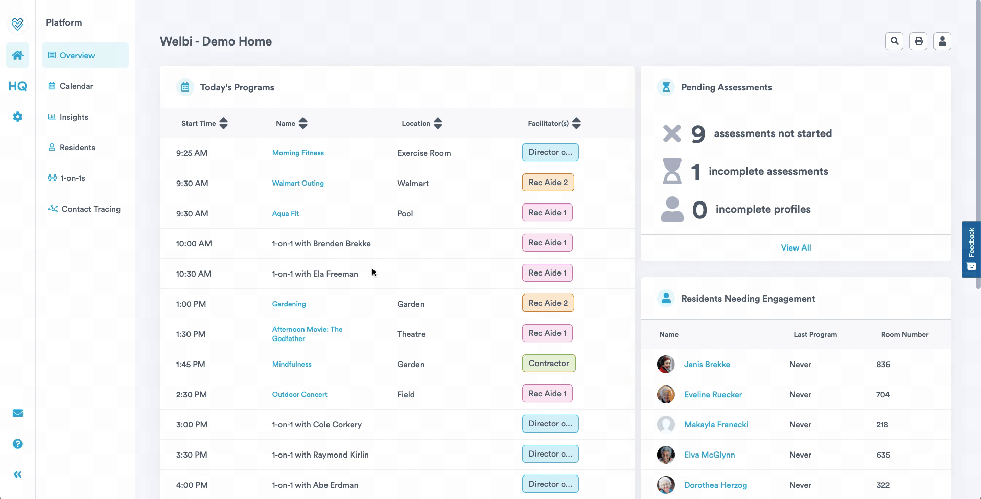Screen dimensions: 981x499
Task: Click '1-on-1 with Brenden Brekke' row text
Action: [321, 243]
